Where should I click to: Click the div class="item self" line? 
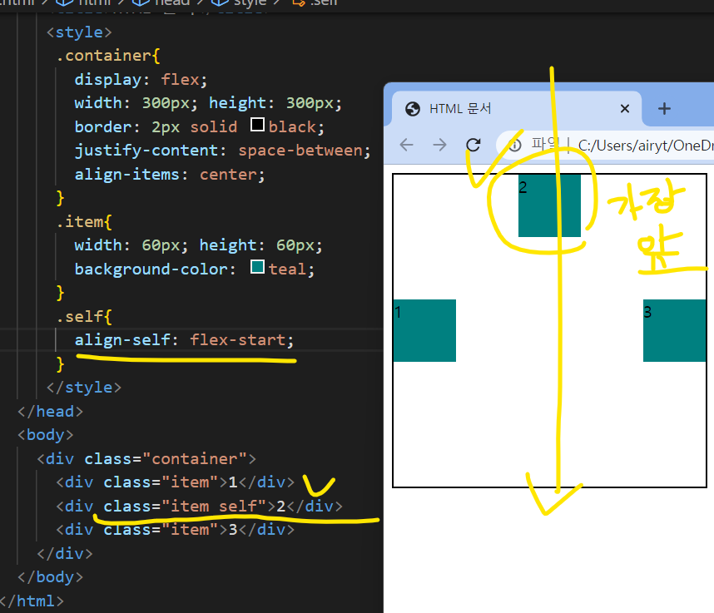[199, 506]
